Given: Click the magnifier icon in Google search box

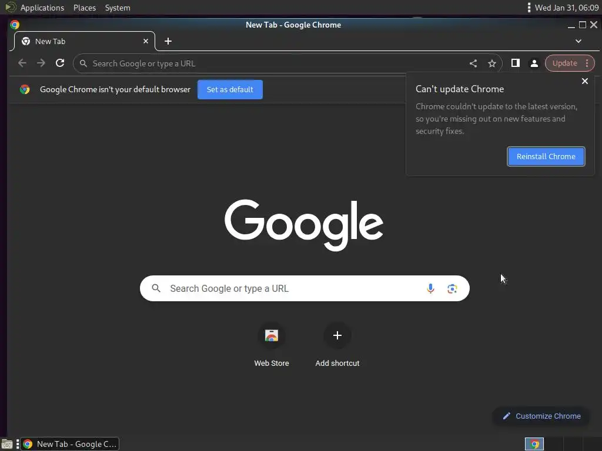Looking at the screenshot, I should pos(156,288).
